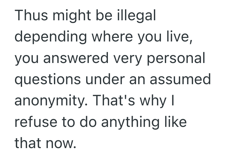The width and height of the screenshot is (225, 161).
Task: Click the word "live" before the comma
Action: pyautogui.click(x=179, y=37)
